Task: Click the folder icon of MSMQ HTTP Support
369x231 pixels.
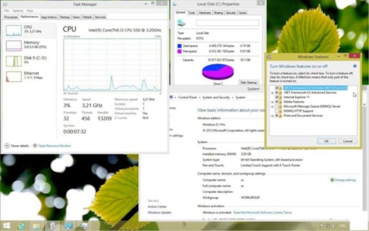Action: click(x=281, y=111)
